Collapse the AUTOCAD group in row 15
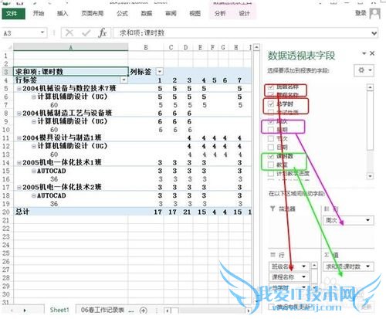The width and height of the screenshot is (386, 319). (x=33, y=171)
